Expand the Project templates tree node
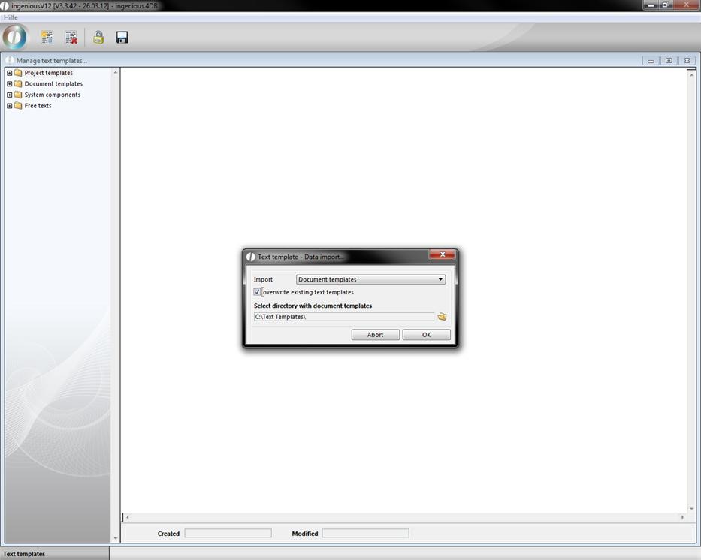 pyautogui.click(x=9, y=73)
